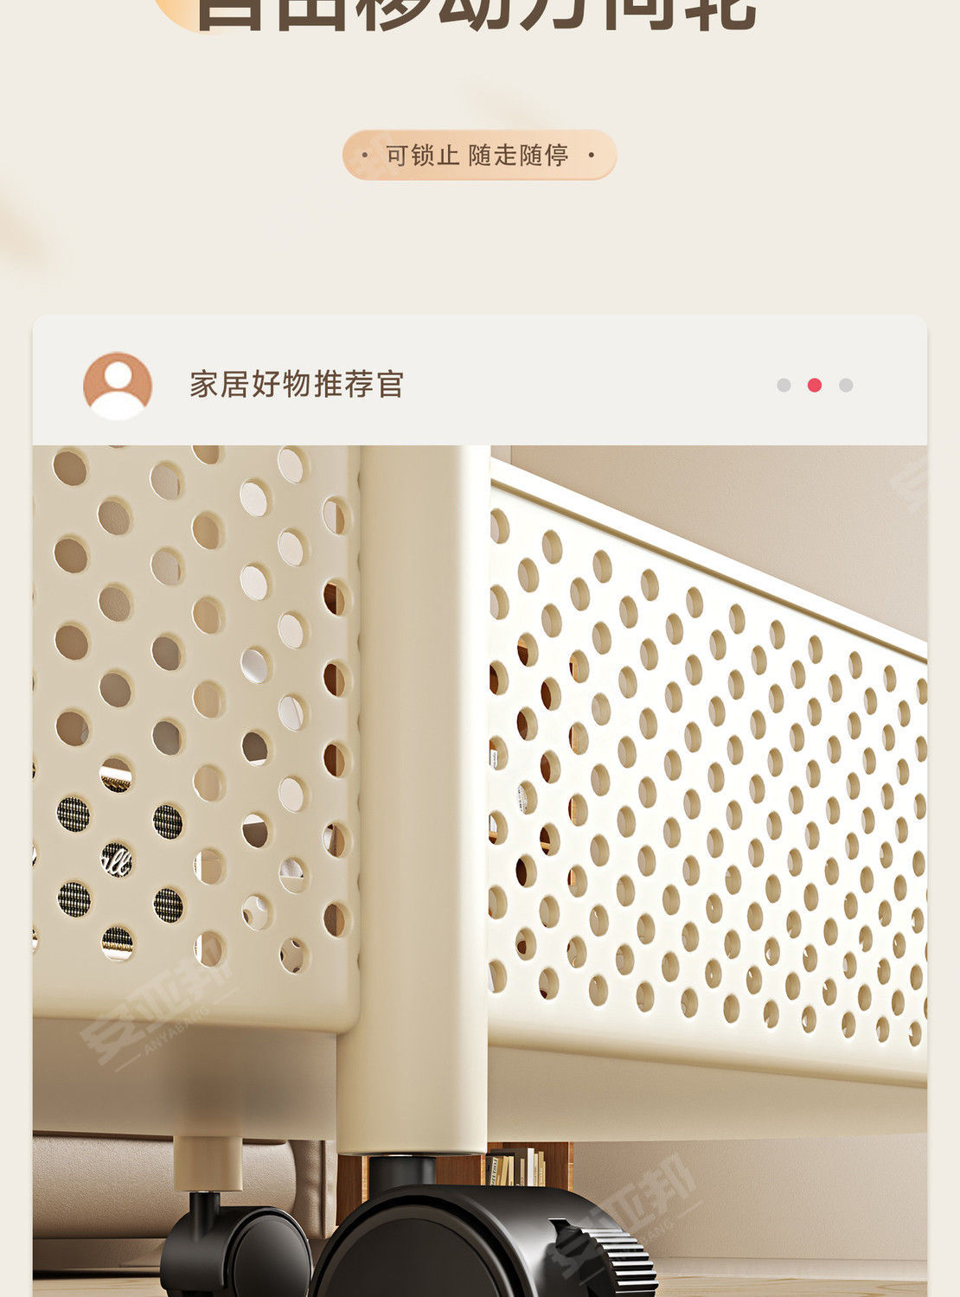Tap the 可锁止 随走随停 pill badge

point(479,156)
